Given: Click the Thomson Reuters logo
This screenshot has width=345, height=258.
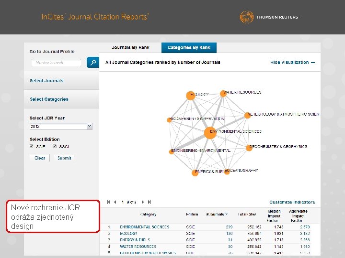Looking at the screenshot, I should pyautogui.click(x=269, y=17).
